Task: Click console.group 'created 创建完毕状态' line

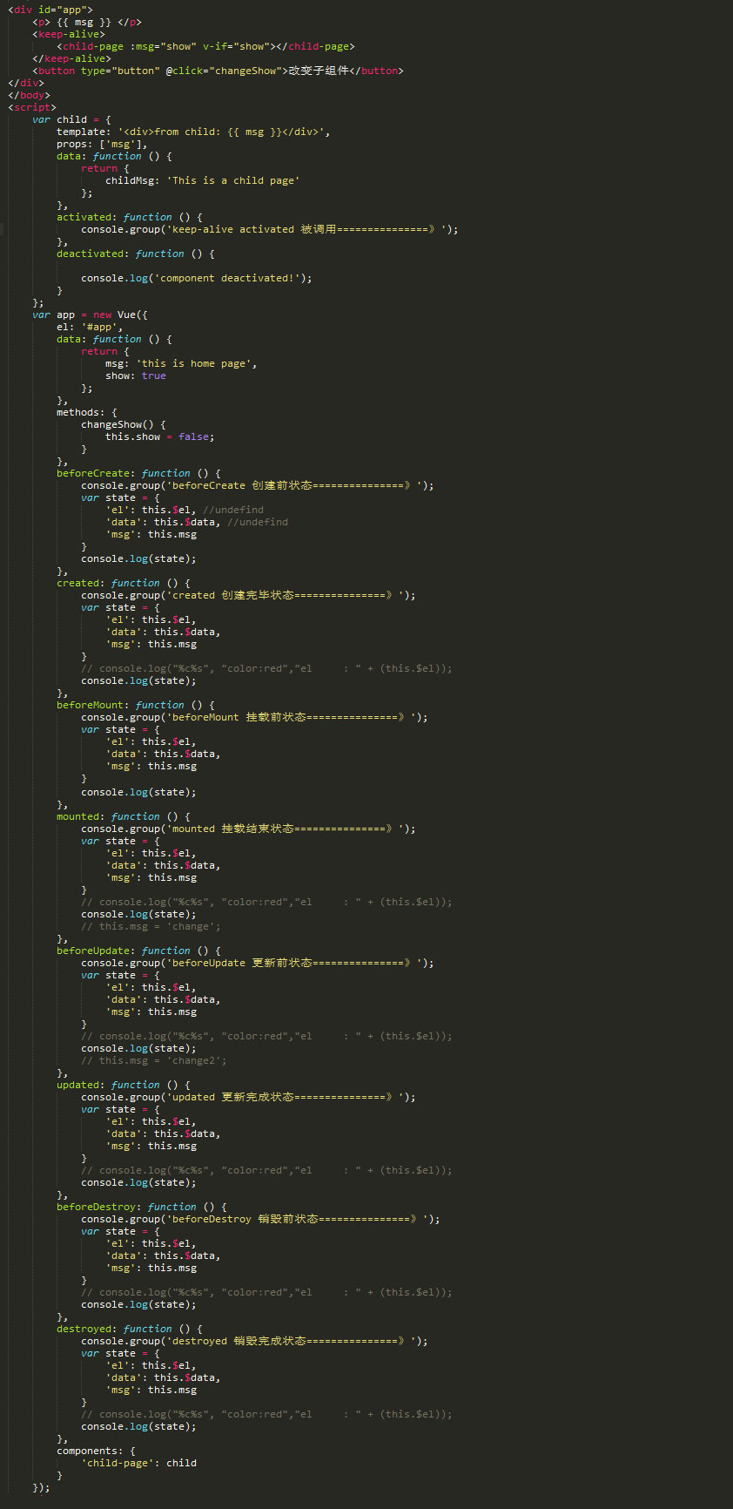Action: [248, 595]
